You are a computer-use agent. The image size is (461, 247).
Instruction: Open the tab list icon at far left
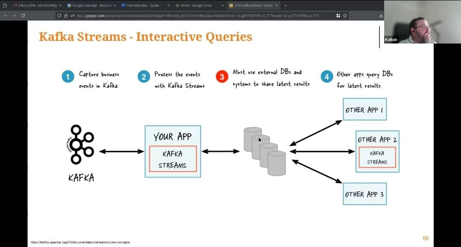pos(5,5)
